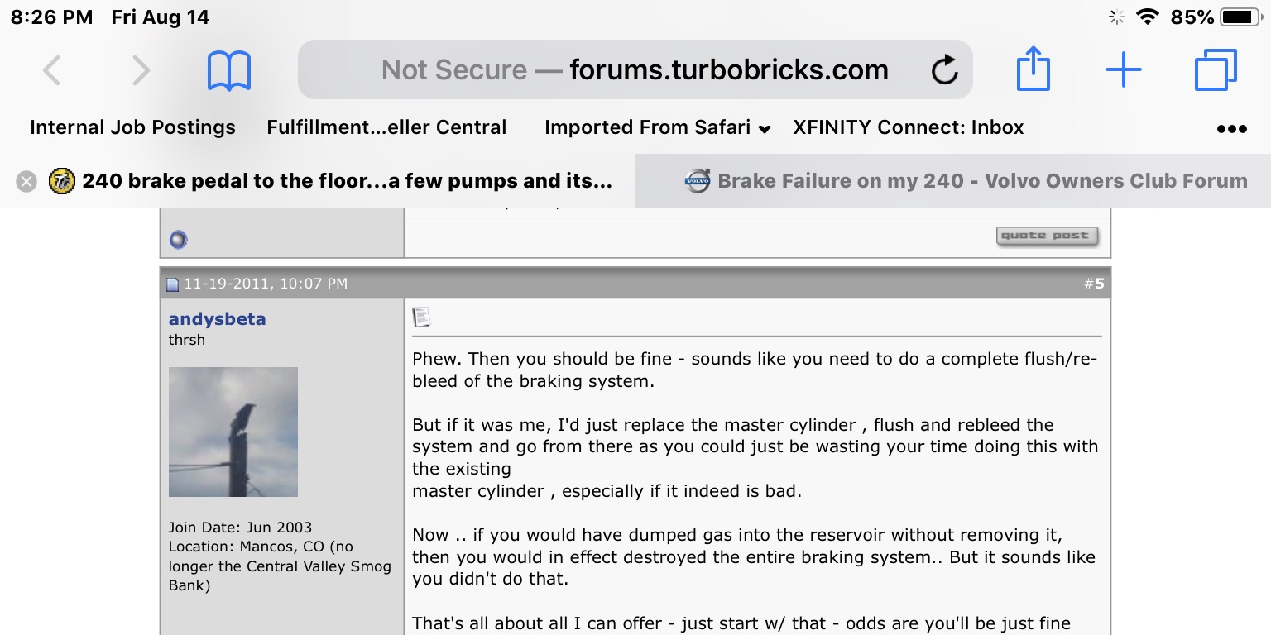
Task: Open the Internal Job Postings bookmark
Action: (132, 127)
